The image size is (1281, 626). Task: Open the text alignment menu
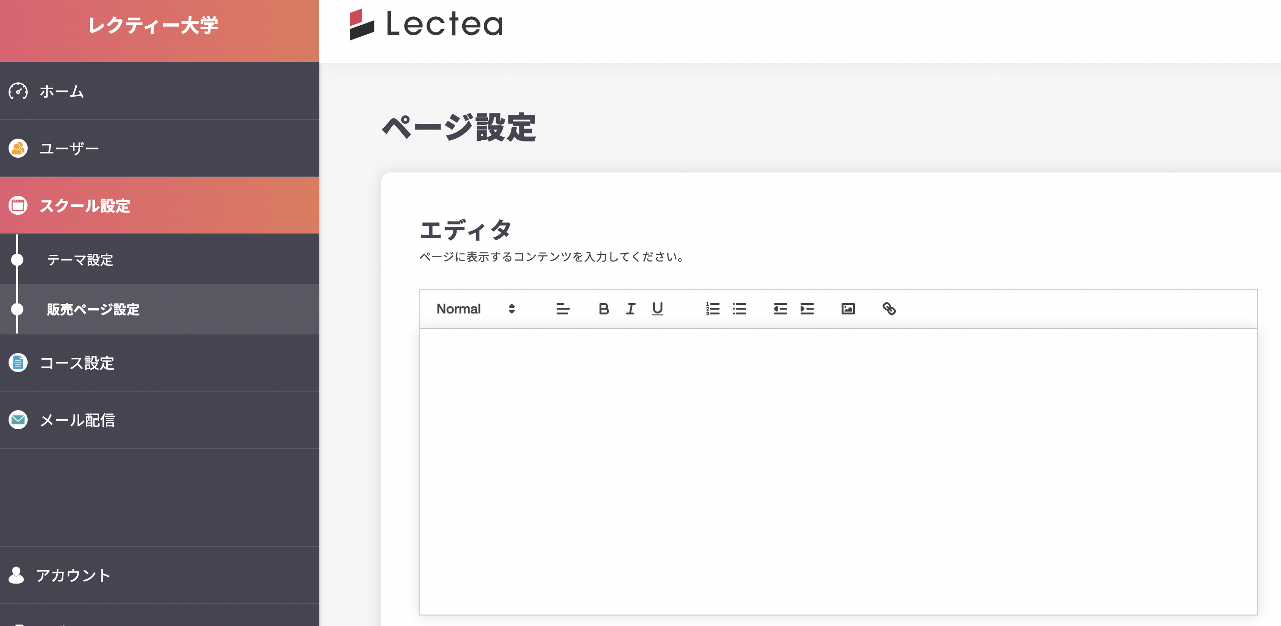tap(562, 309)
